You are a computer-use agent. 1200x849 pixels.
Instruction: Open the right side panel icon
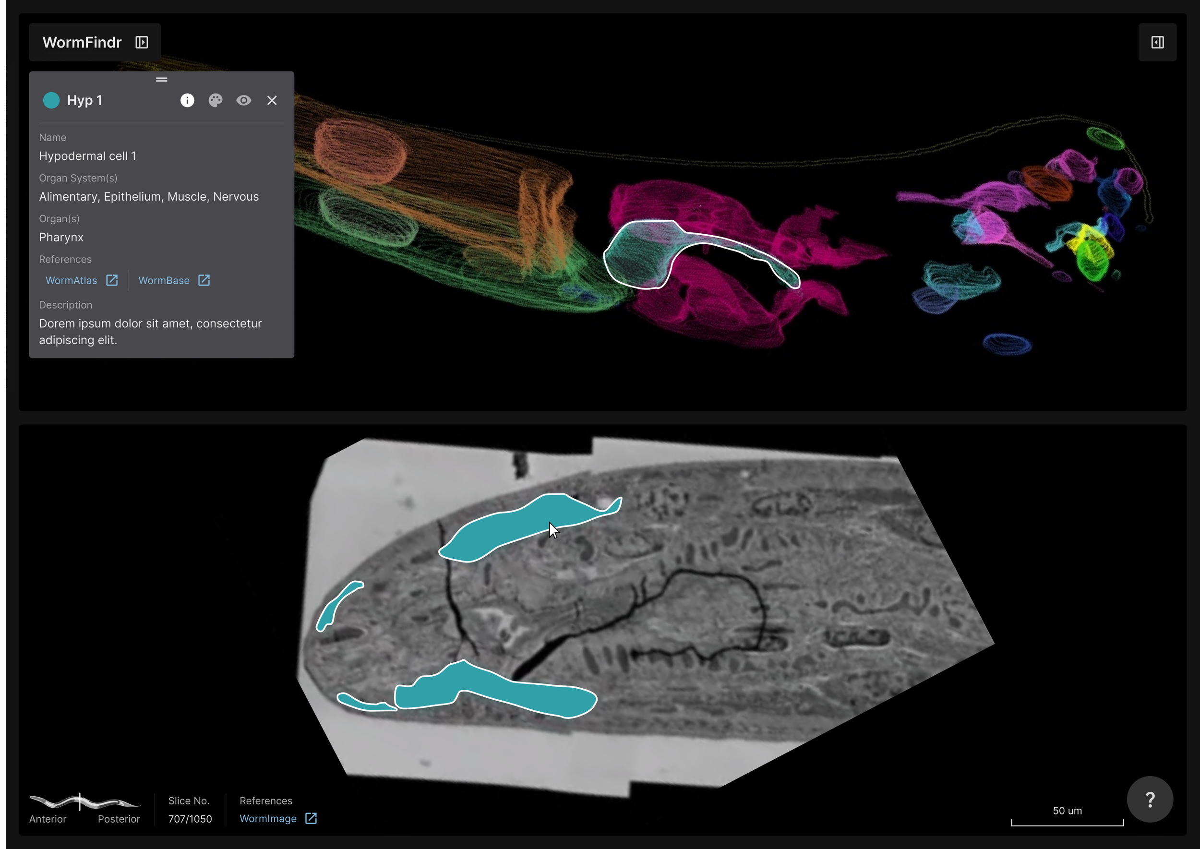click(1157, 42)
